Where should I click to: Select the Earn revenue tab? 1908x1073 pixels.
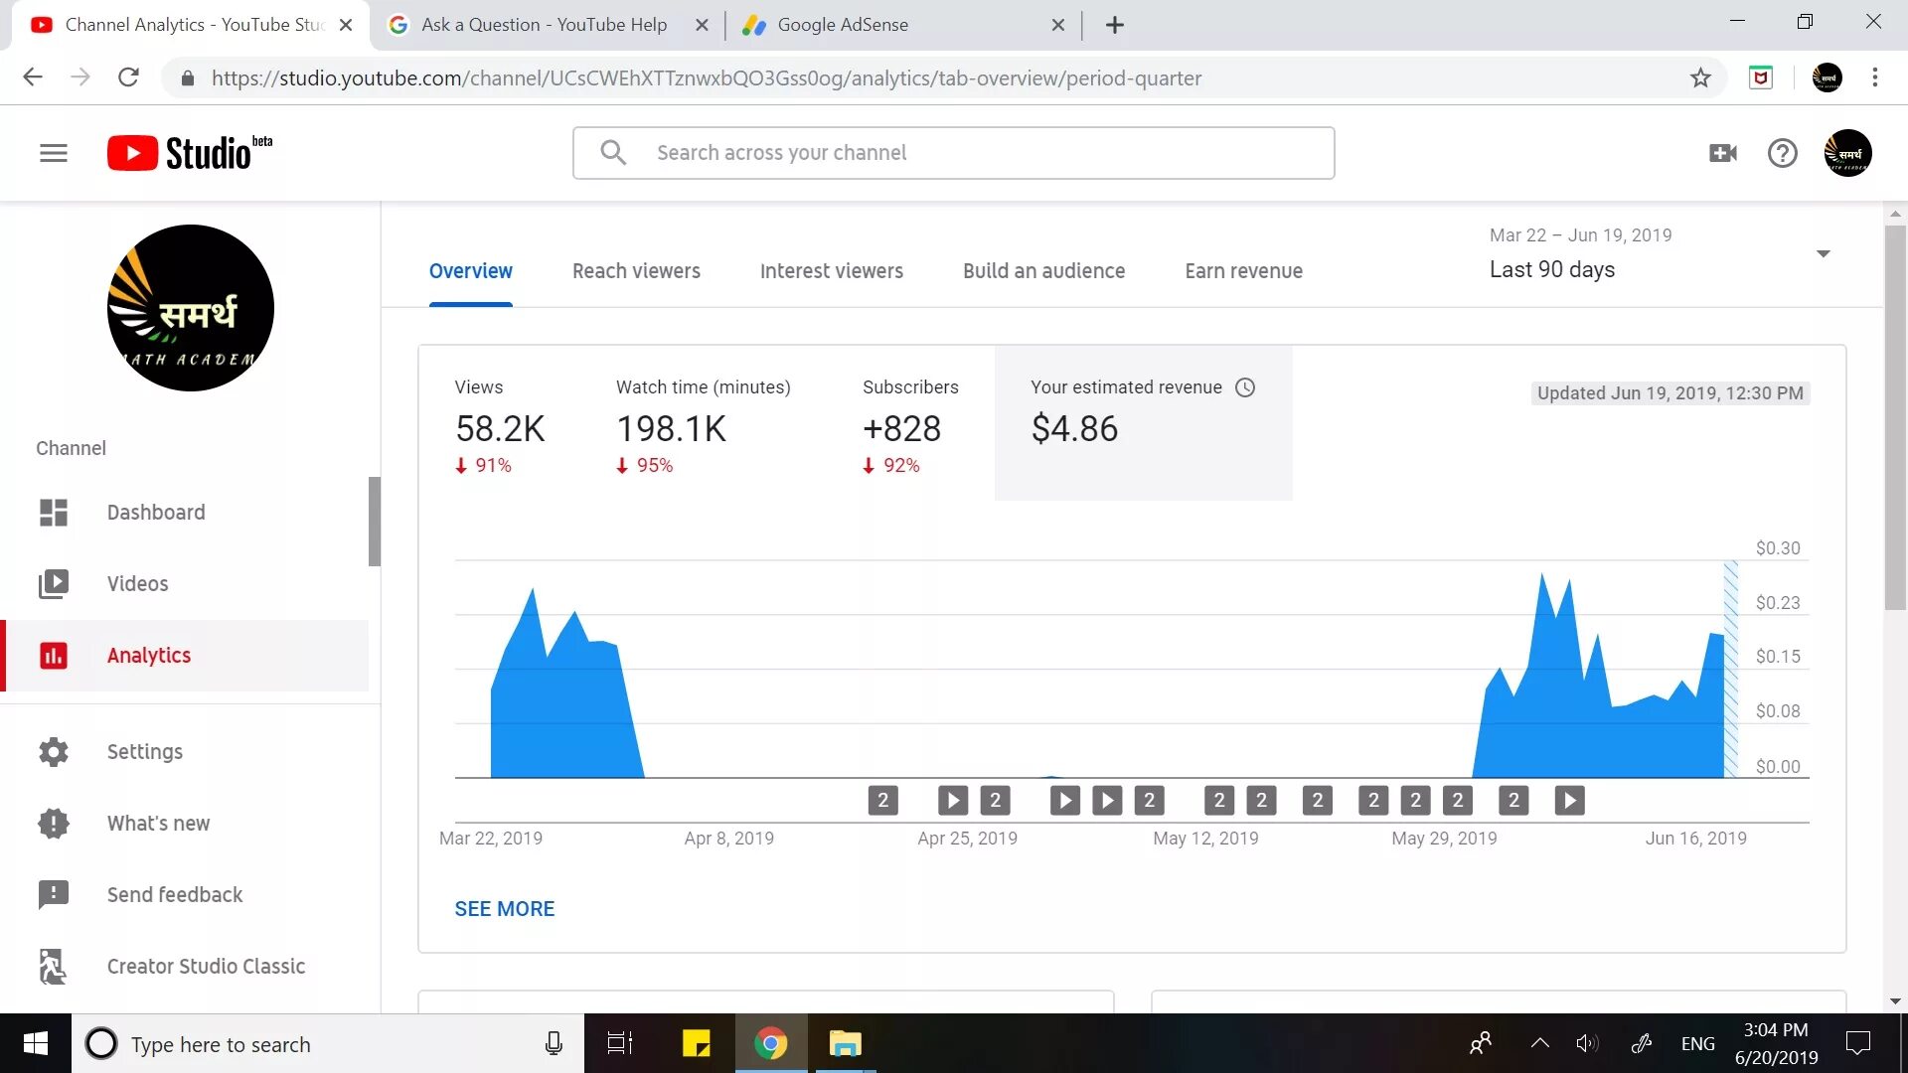coord(1243,271)
